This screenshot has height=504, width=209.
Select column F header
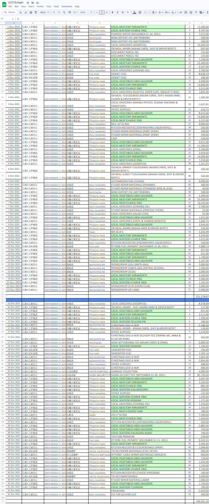tap(148, 23)
